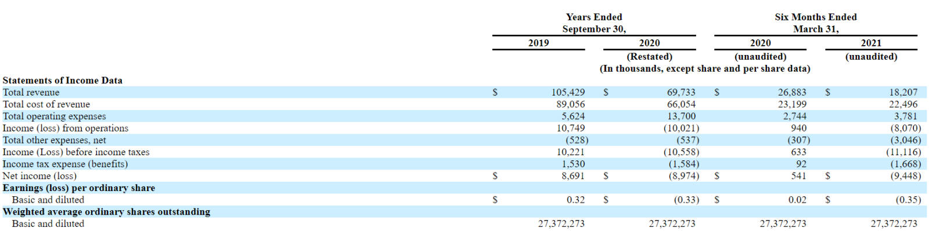Click Earnings (loss) per ordinary share heading
The width and height of the screenshot is (929, 231).
79,188
